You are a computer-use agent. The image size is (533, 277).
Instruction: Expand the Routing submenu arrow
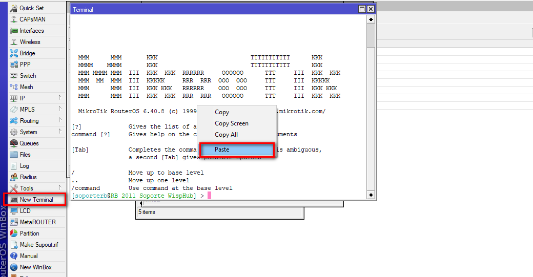coord(60,121)
